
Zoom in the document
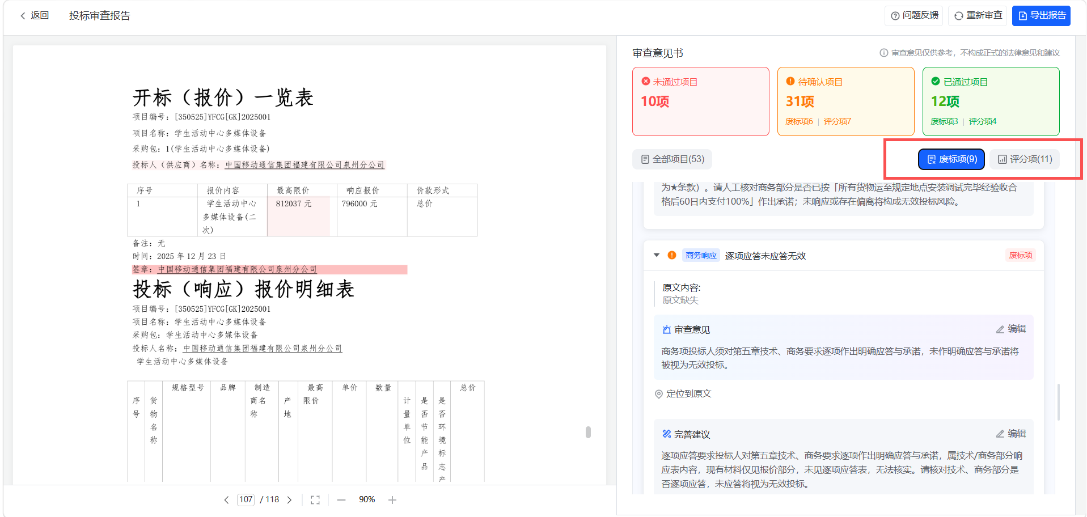392,500
